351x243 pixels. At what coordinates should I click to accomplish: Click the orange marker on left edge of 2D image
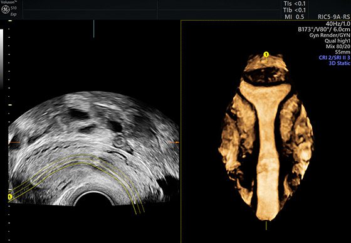coord(14,143)
